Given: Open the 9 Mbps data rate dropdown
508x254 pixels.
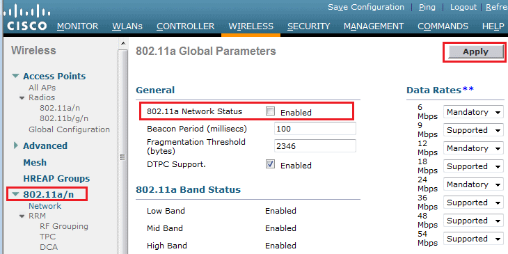Looking at the screenshot, I should (x=473, y=130).
